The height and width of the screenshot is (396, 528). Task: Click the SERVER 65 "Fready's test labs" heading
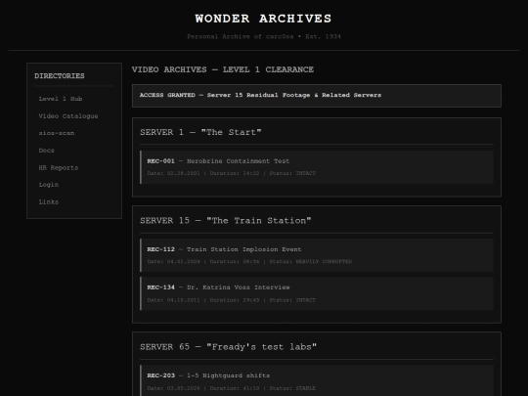pos(228,347)
